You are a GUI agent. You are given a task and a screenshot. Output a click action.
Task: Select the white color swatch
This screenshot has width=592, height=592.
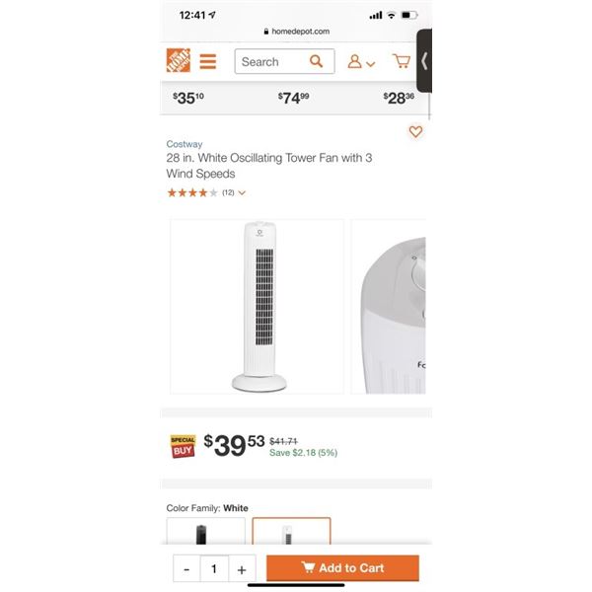point(291,531)
